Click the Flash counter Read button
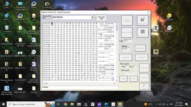Screen dimensions: 191x107 123,79
